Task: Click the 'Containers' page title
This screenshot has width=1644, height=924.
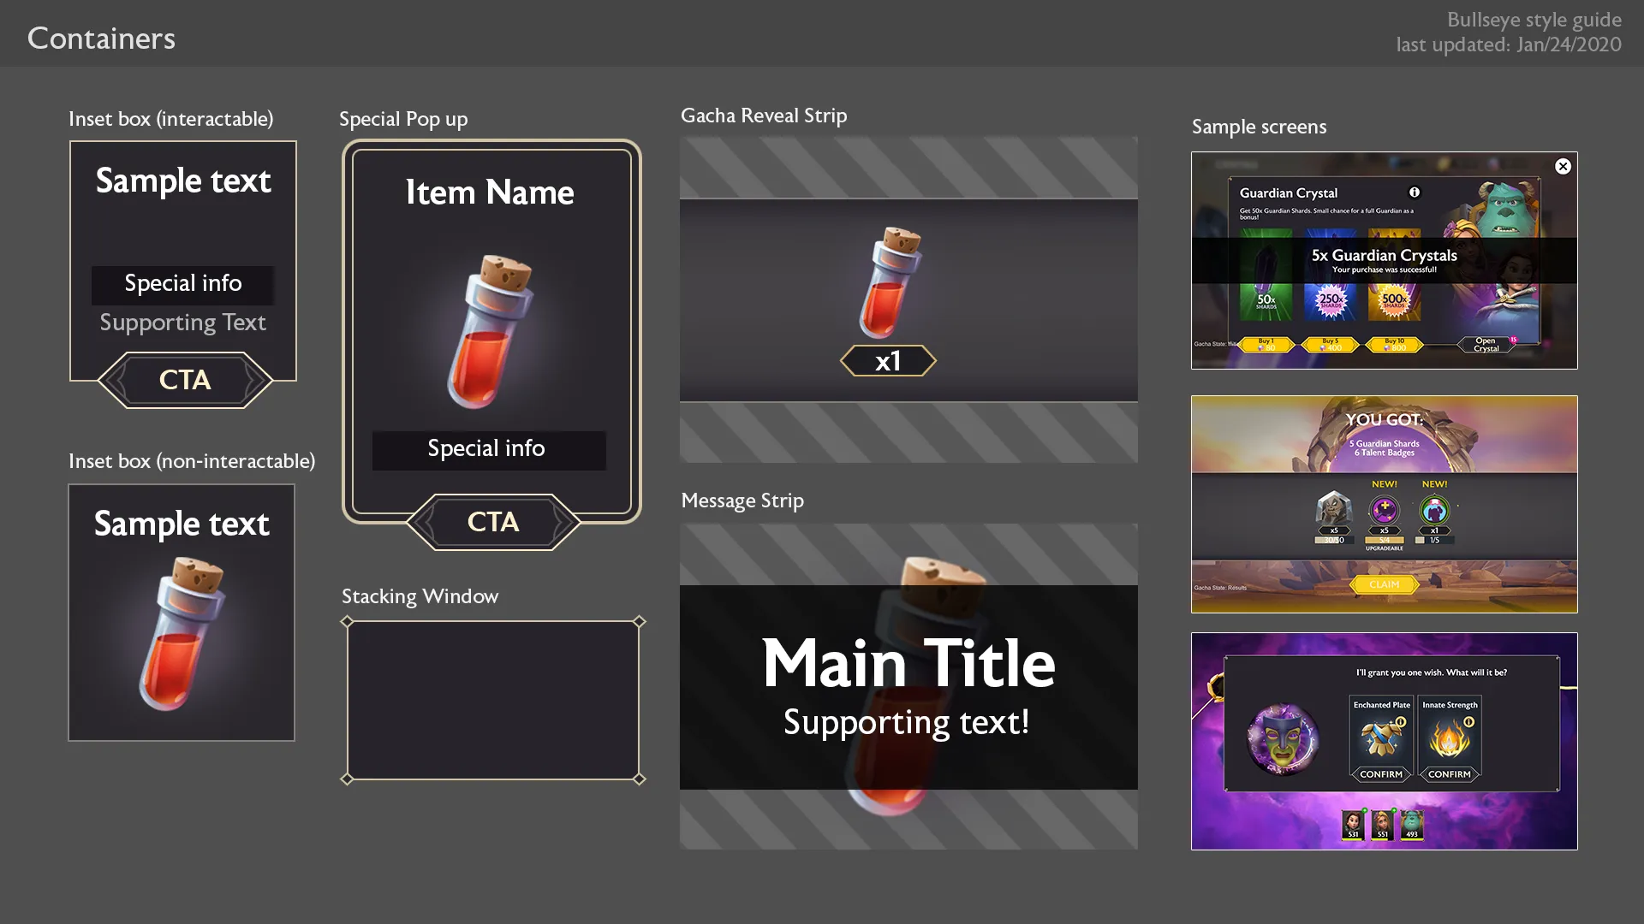Action: click(101, 38)
